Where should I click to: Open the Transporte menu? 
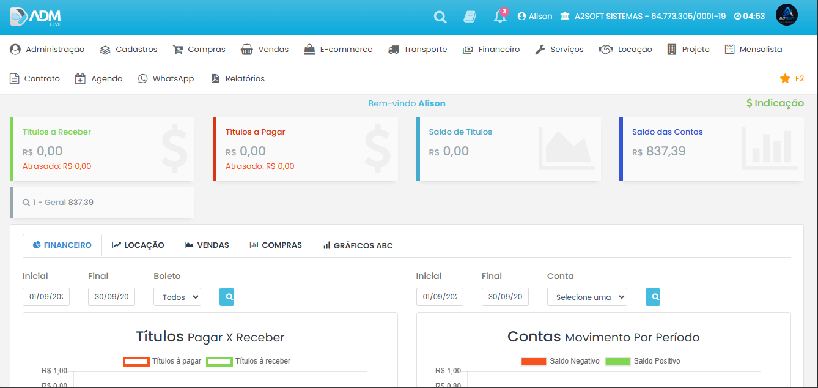tap(418, 50)
